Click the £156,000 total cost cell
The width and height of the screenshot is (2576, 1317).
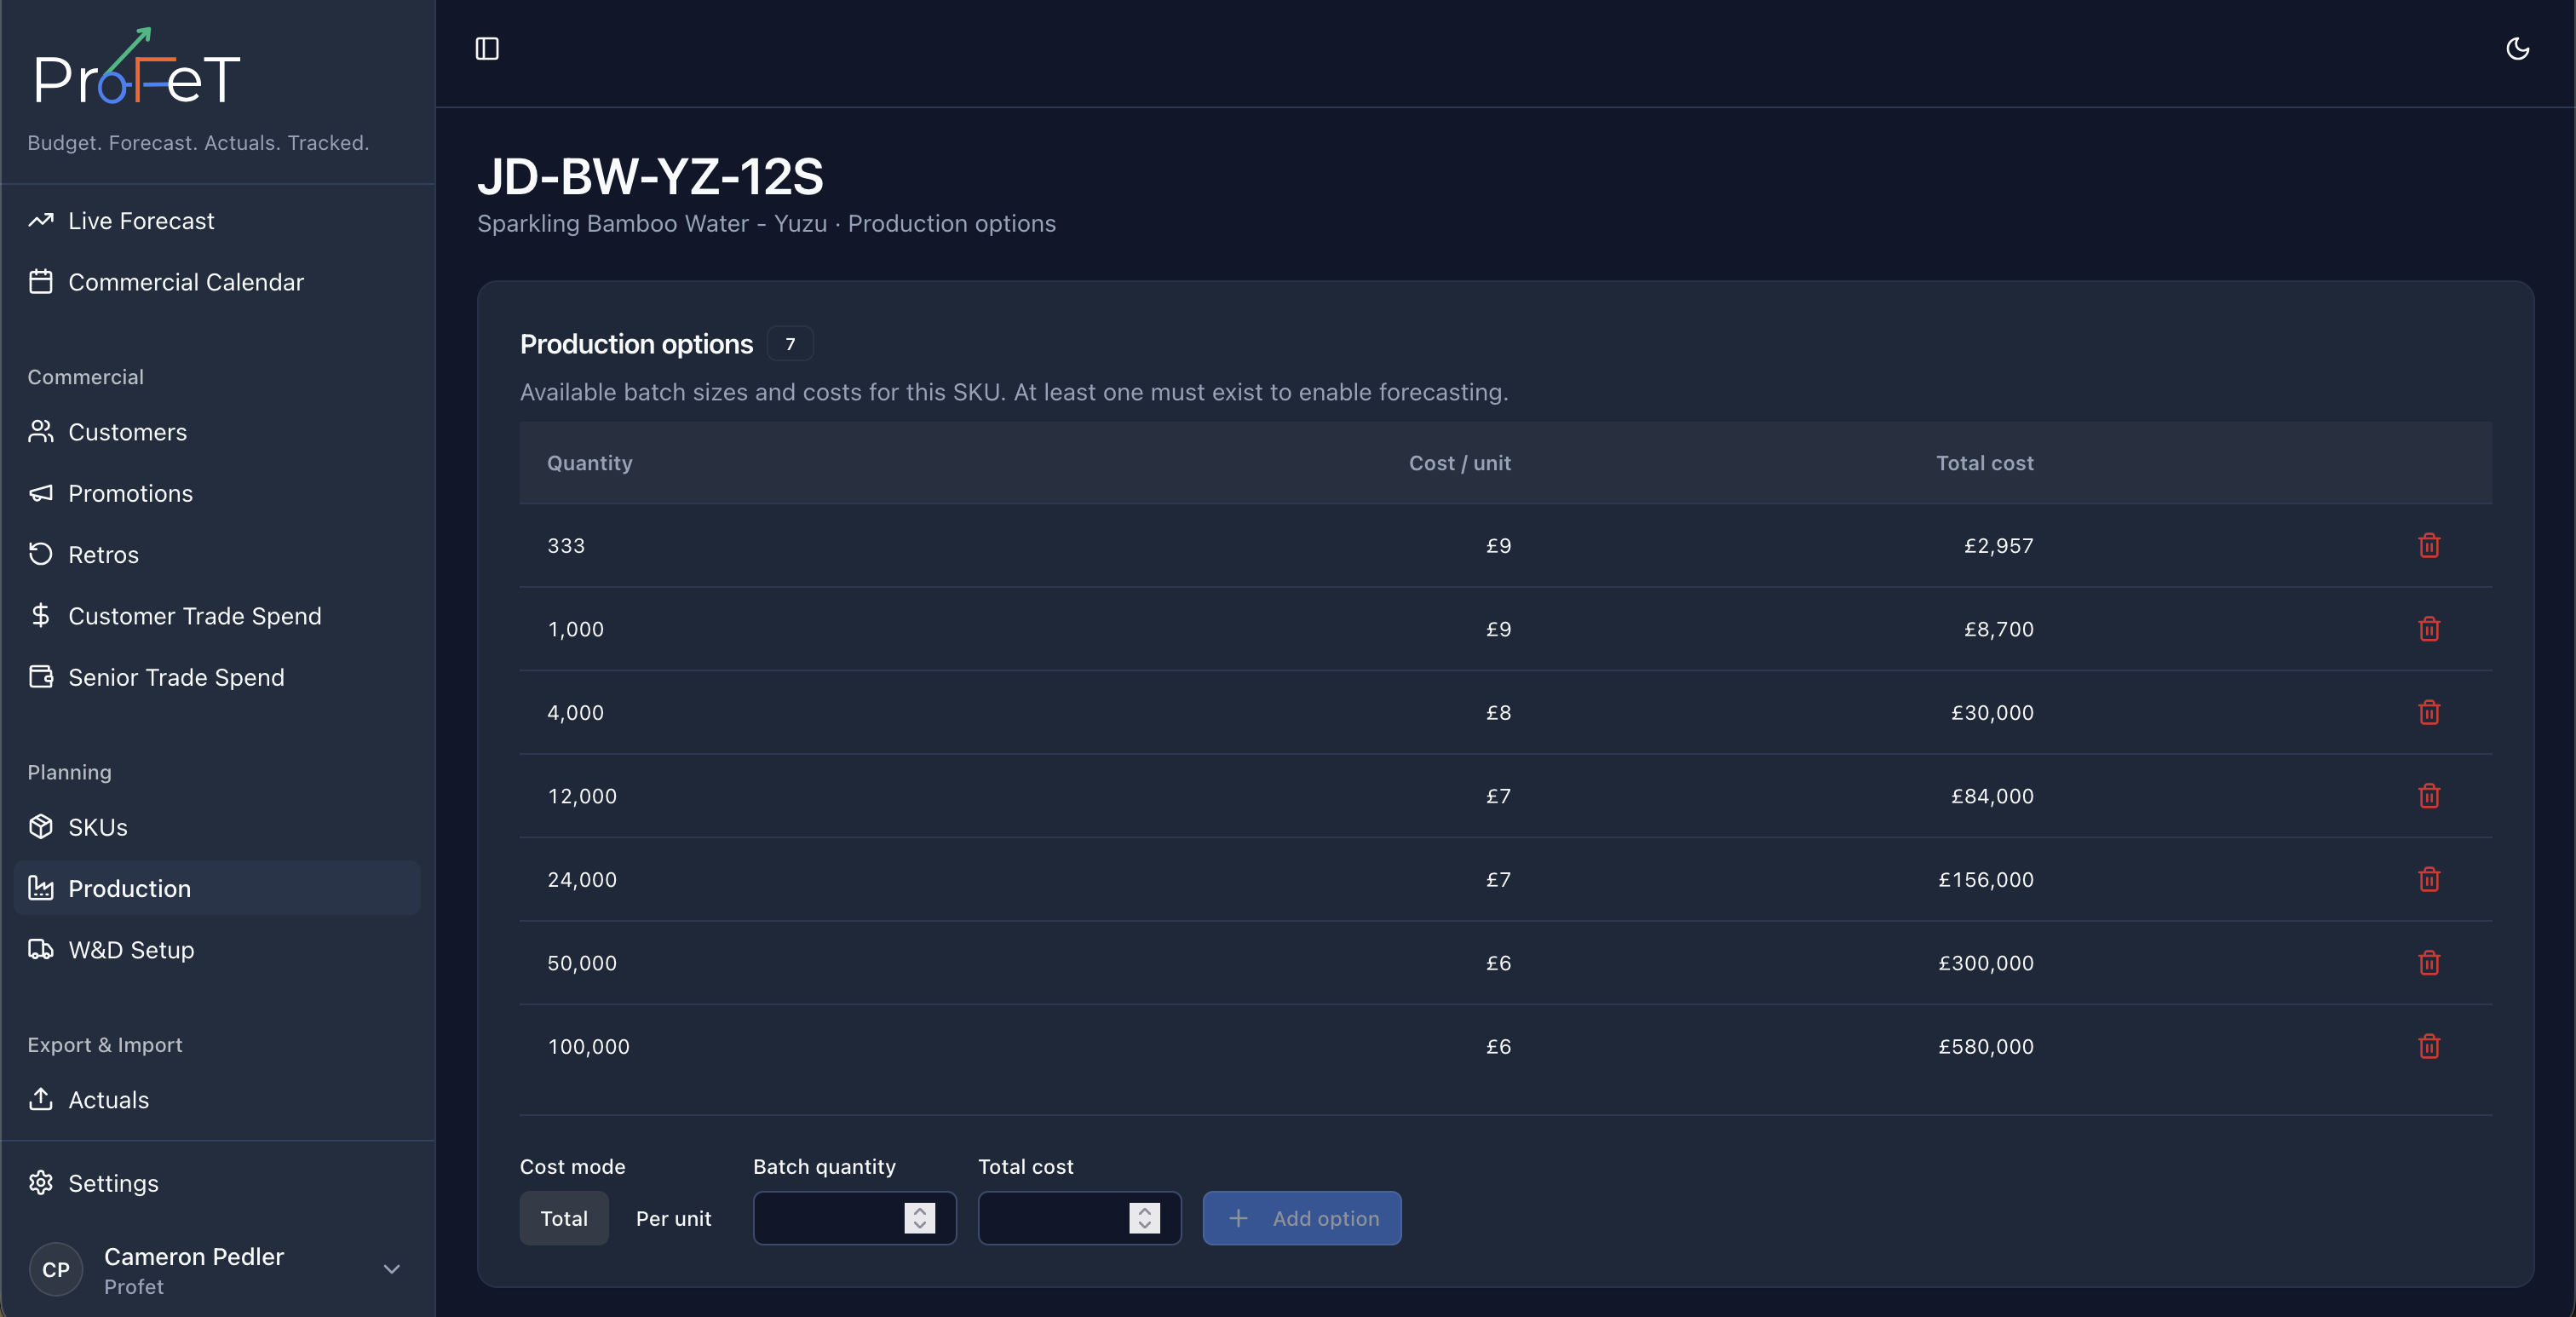pos(1986,880)
